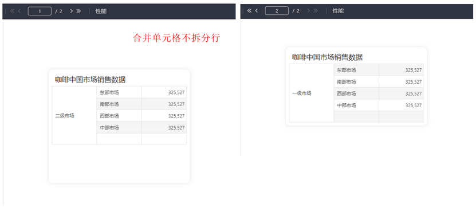Viewport: 476px width, 215px height.
Task: Click page number field showing 2
Action: [277, 11]
